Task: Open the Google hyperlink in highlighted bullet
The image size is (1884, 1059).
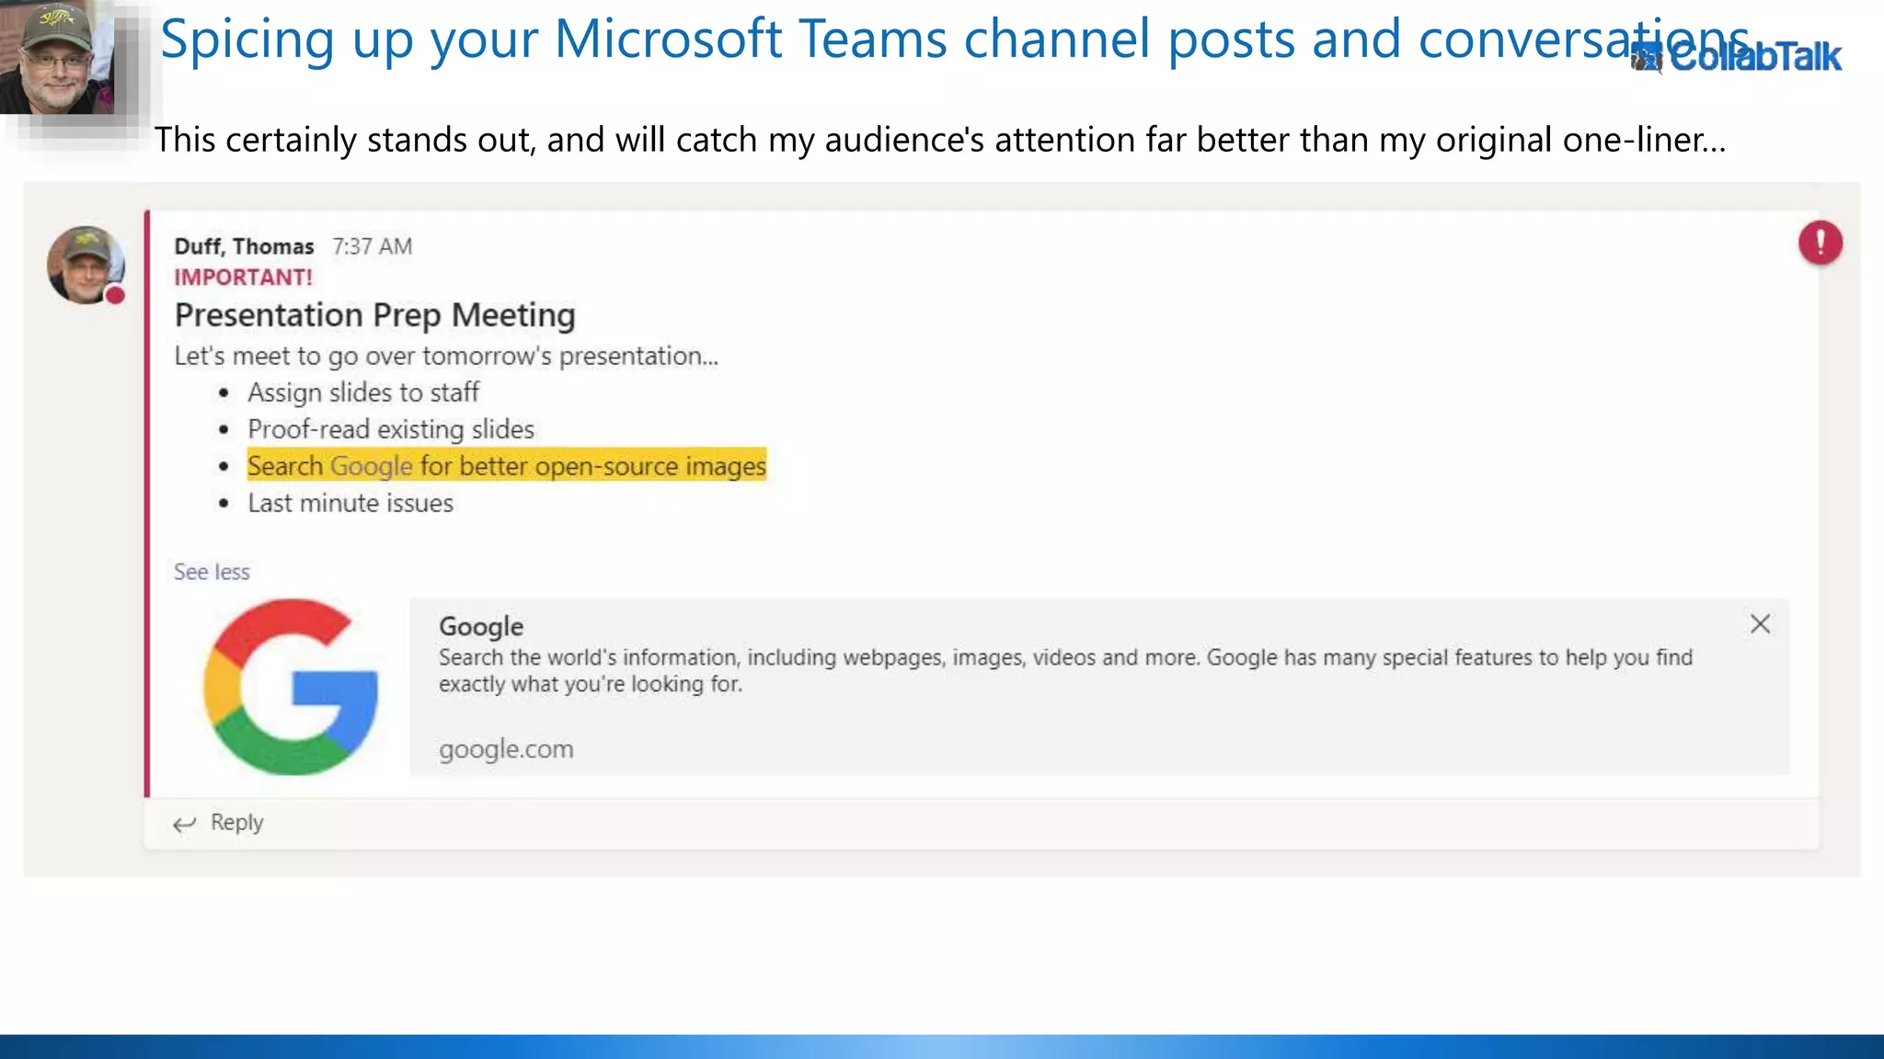Action: coord(371,466)
